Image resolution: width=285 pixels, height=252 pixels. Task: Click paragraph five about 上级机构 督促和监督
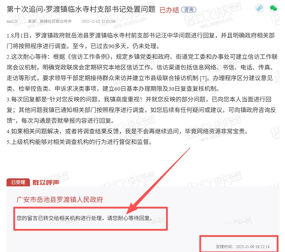(x=79, y=142)
